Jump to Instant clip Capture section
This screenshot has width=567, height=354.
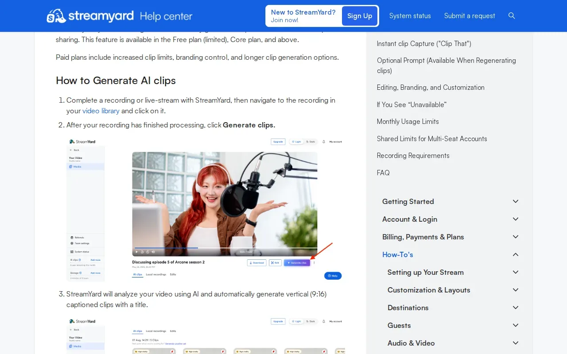click(424, 43)
